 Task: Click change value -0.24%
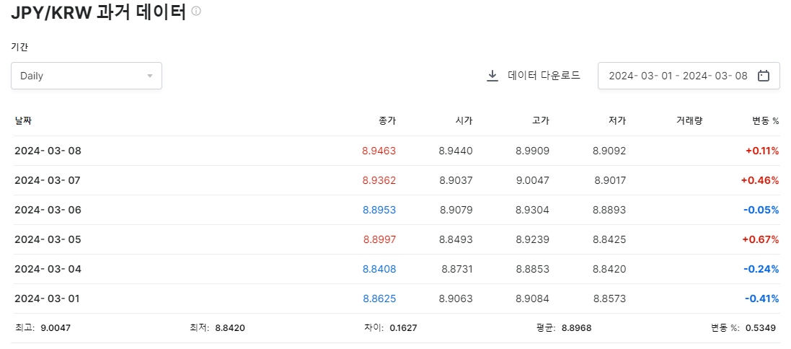(x=761, y=269)
